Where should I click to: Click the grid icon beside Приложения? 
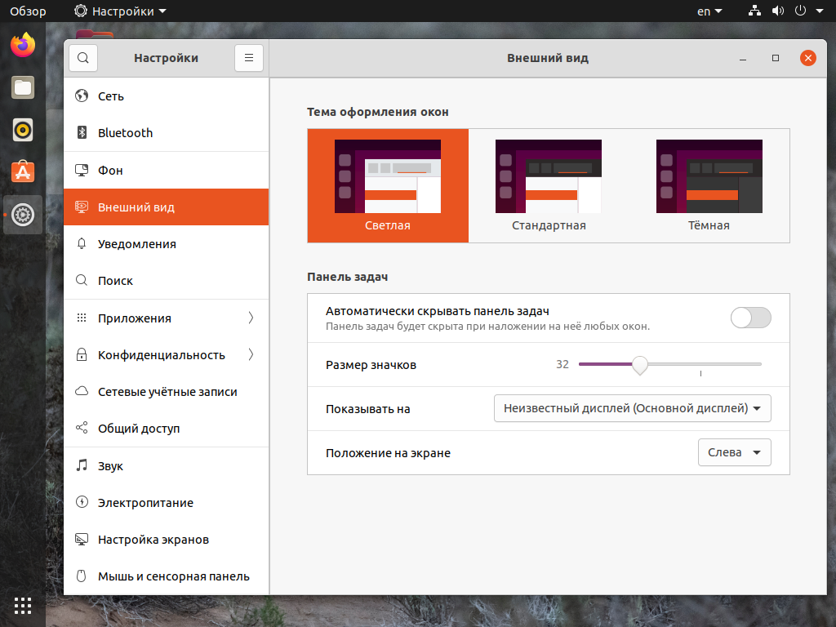pos(82,318)
